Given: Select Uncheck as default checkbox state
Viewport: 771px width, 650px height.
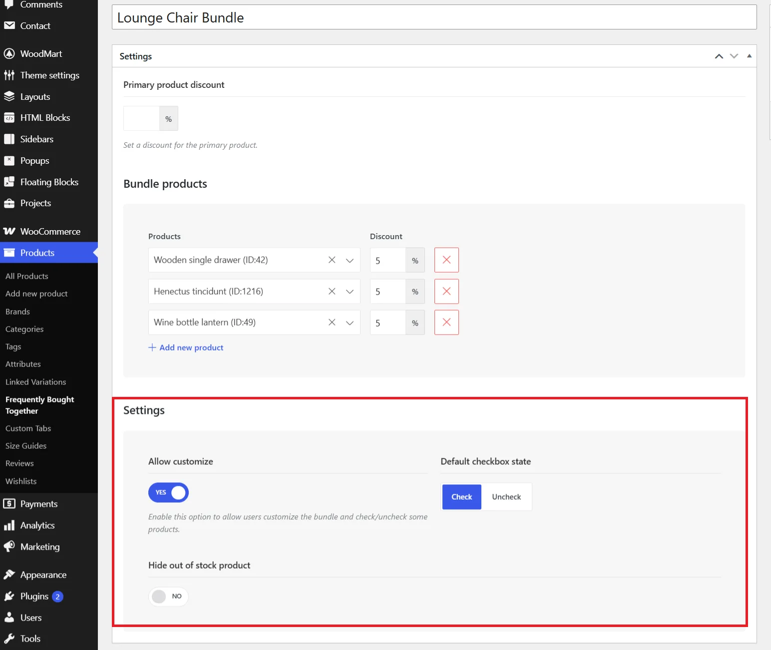Looking at the screenshot, I should pyautogui.click(x=506, y=497).
